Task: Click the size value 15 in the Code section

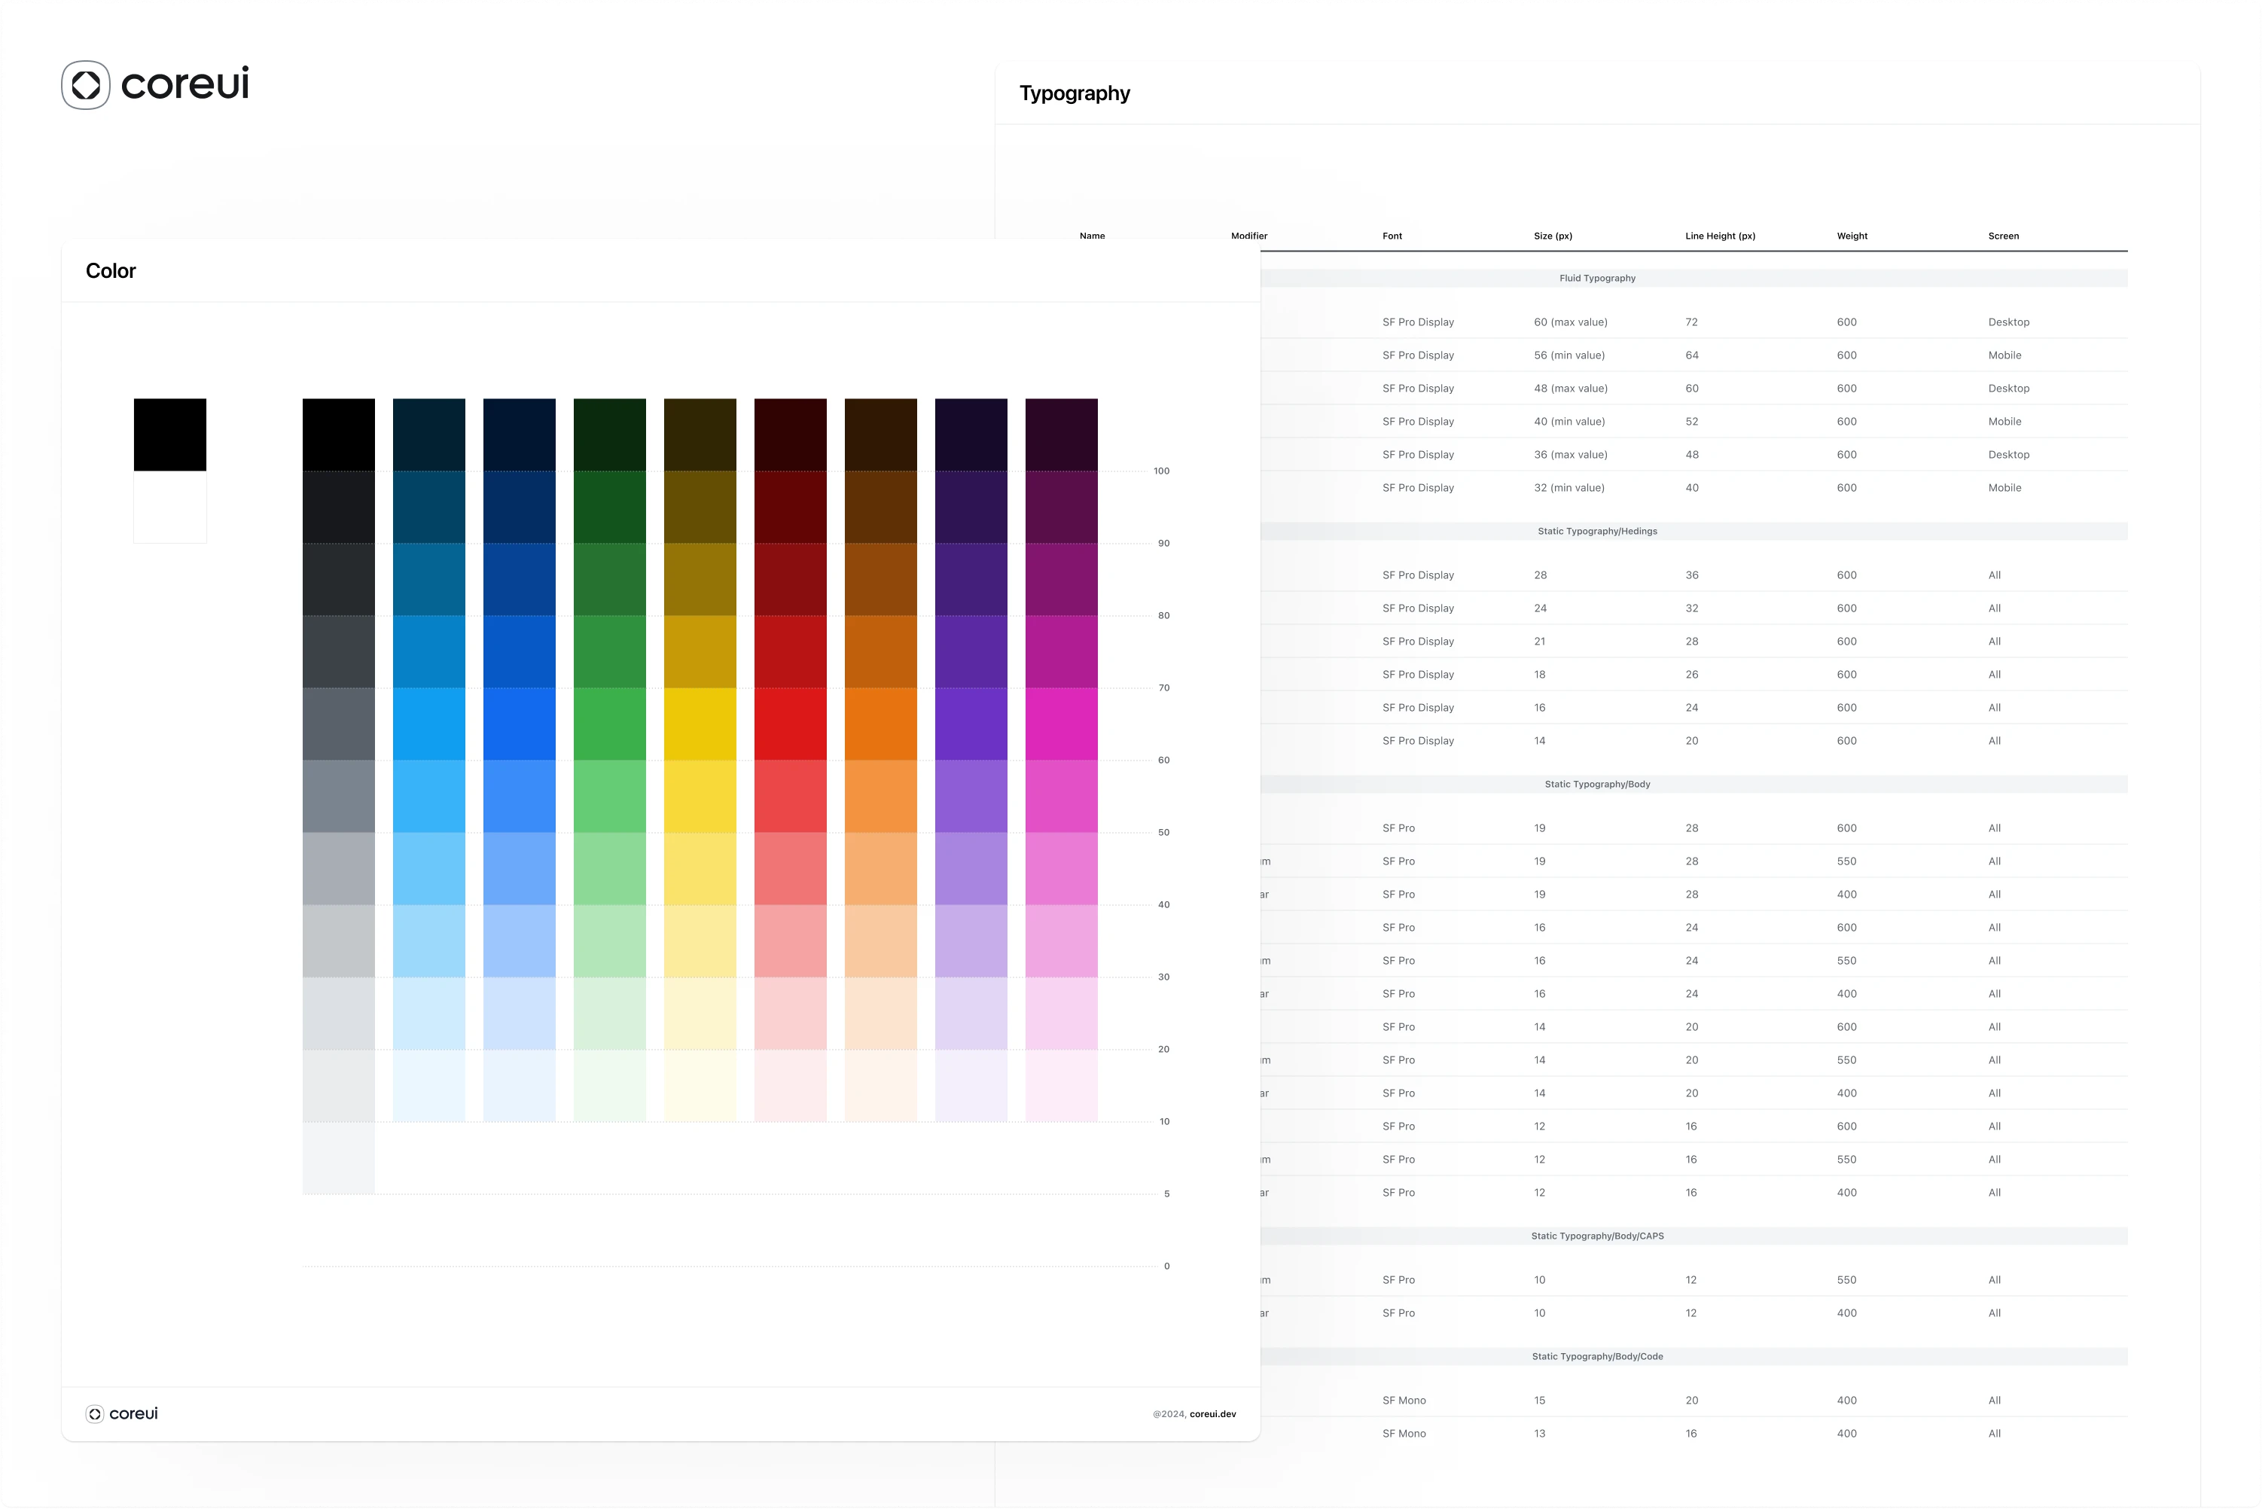Action: click(1539, 1401)
